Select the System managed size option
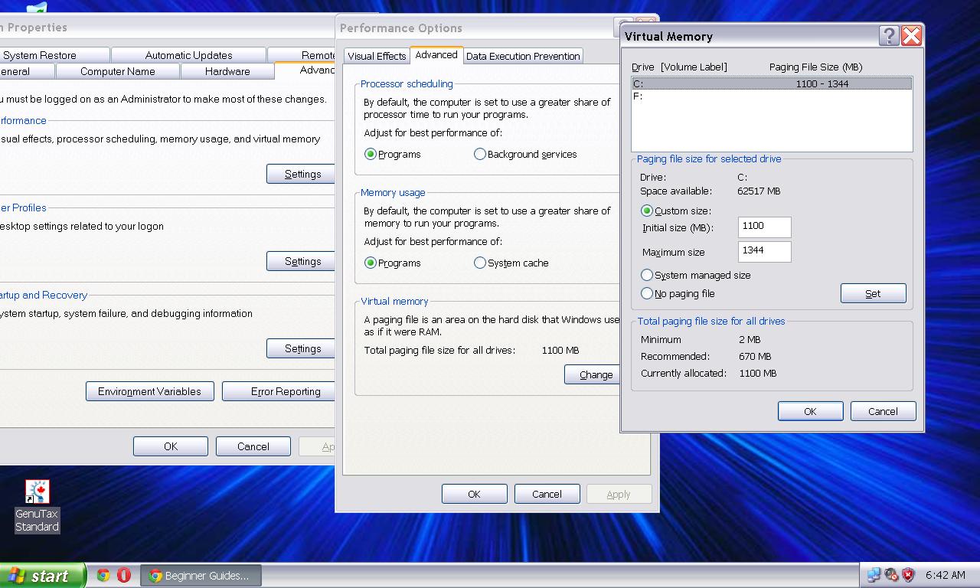Screen dimensions: 980x588 click(x=647, y=276)
